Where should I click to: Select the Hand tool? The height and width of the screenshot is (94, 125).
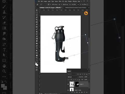37,55
